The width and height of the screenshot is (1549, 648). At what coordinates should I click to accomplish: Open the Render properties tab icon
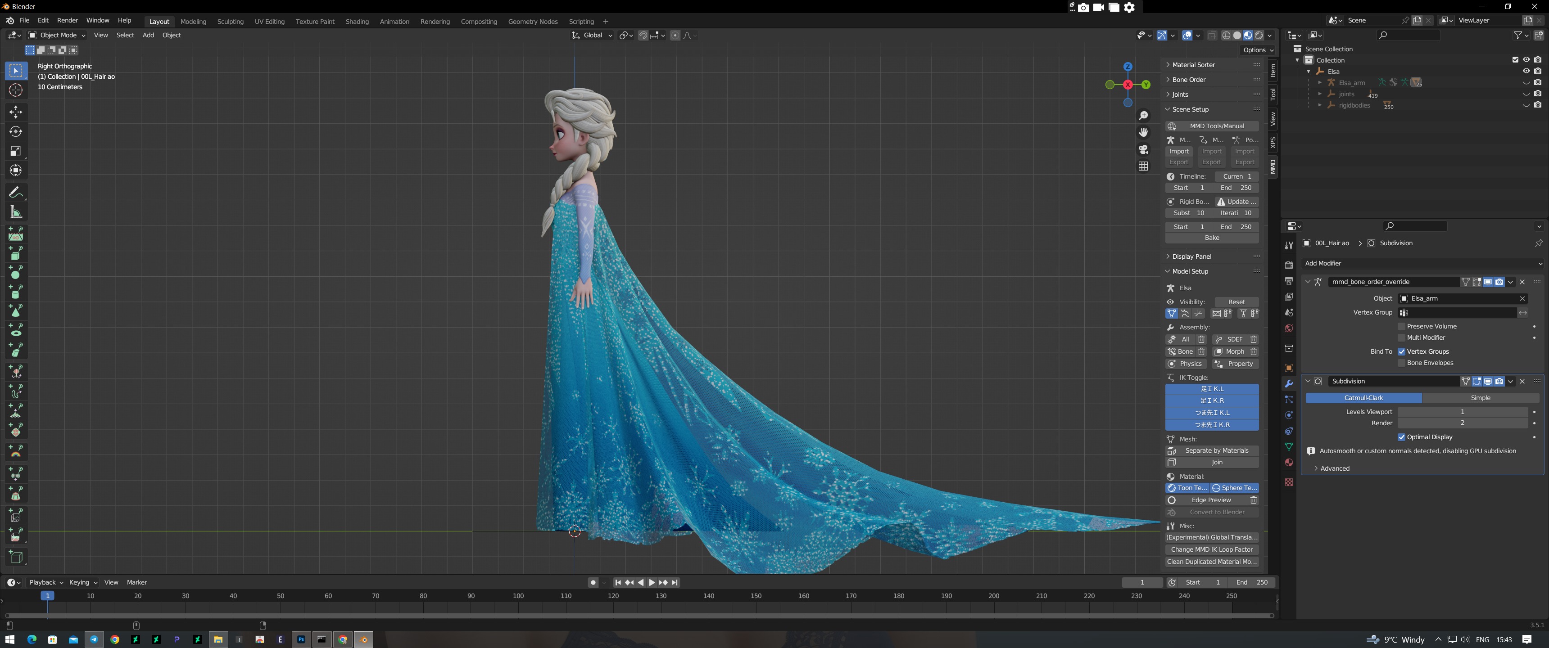tap(1289, 265)
